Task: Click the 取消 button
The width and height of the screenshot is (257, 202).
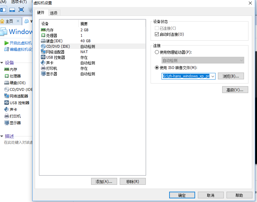Action: [x=211, y=195]
